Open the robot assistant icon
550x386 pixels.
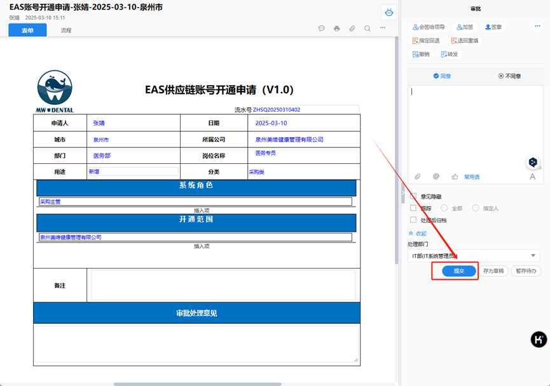(389, 12)
